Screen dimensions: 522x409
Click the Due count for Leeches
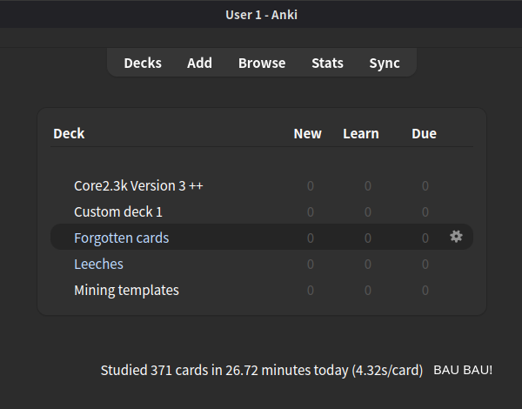click(425, 264)
